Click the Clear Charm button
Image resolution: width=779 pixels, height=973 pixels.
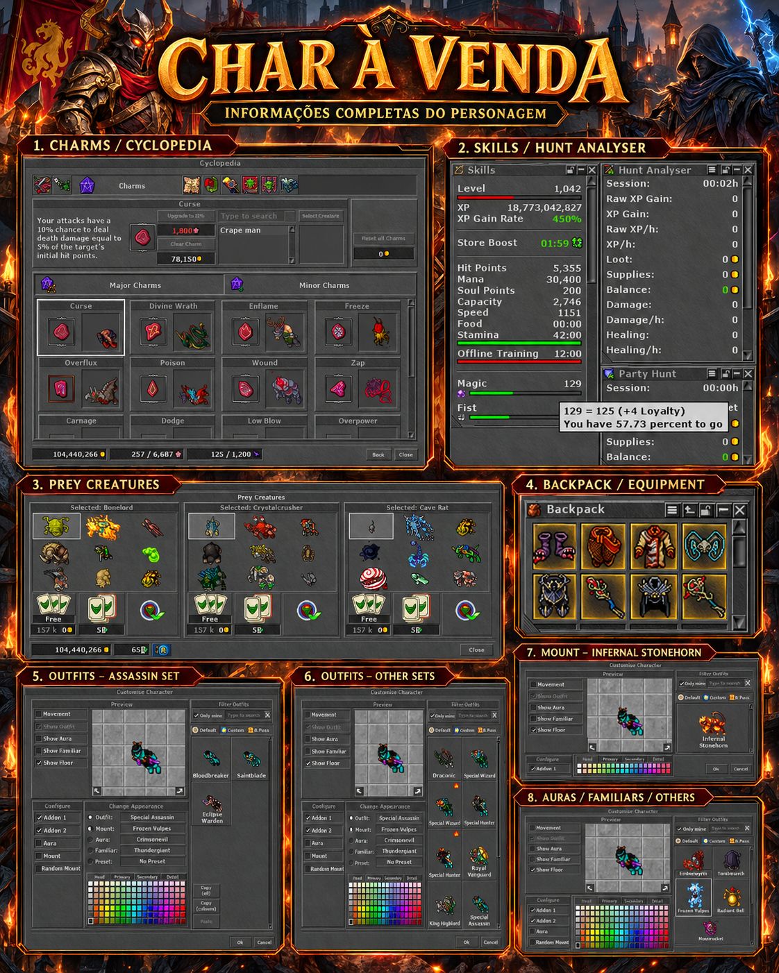coord(185,244)
